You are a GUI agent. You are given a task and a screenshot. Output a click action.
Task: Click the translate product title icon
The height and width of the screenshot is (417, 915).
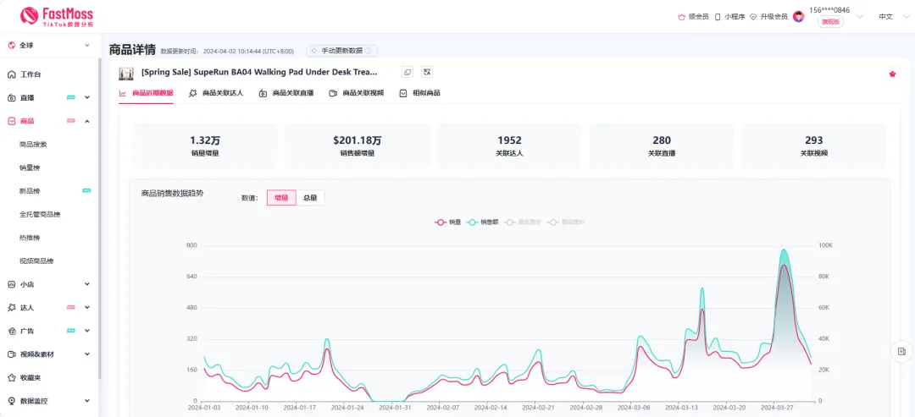[x=427, y=73]
